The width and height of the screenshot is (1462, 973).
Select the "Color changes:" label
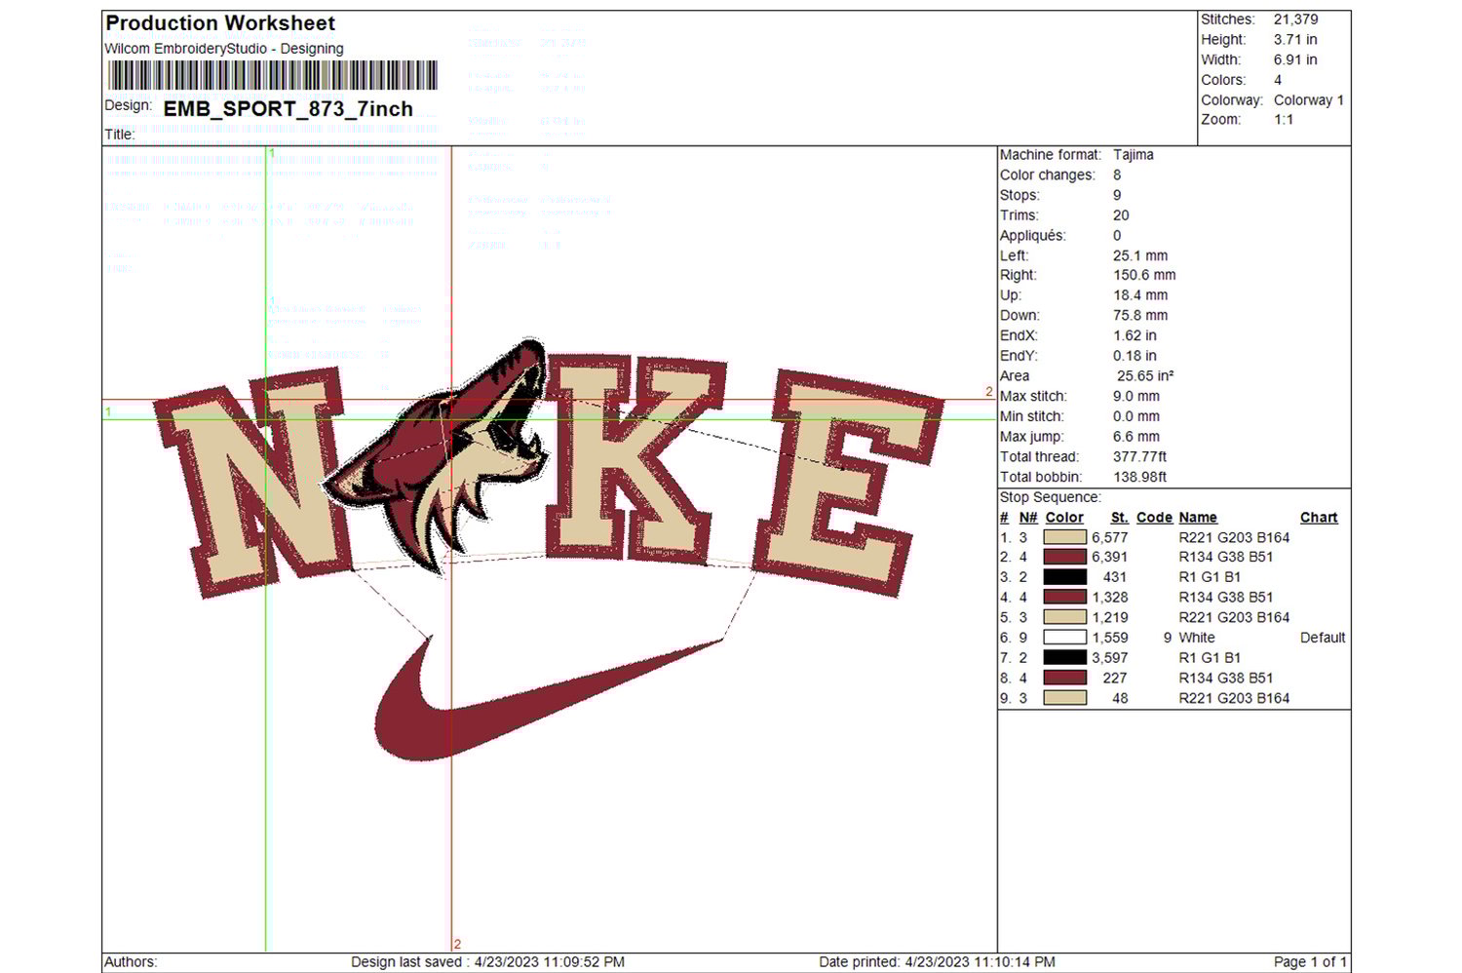click(x=1048, y=175)
